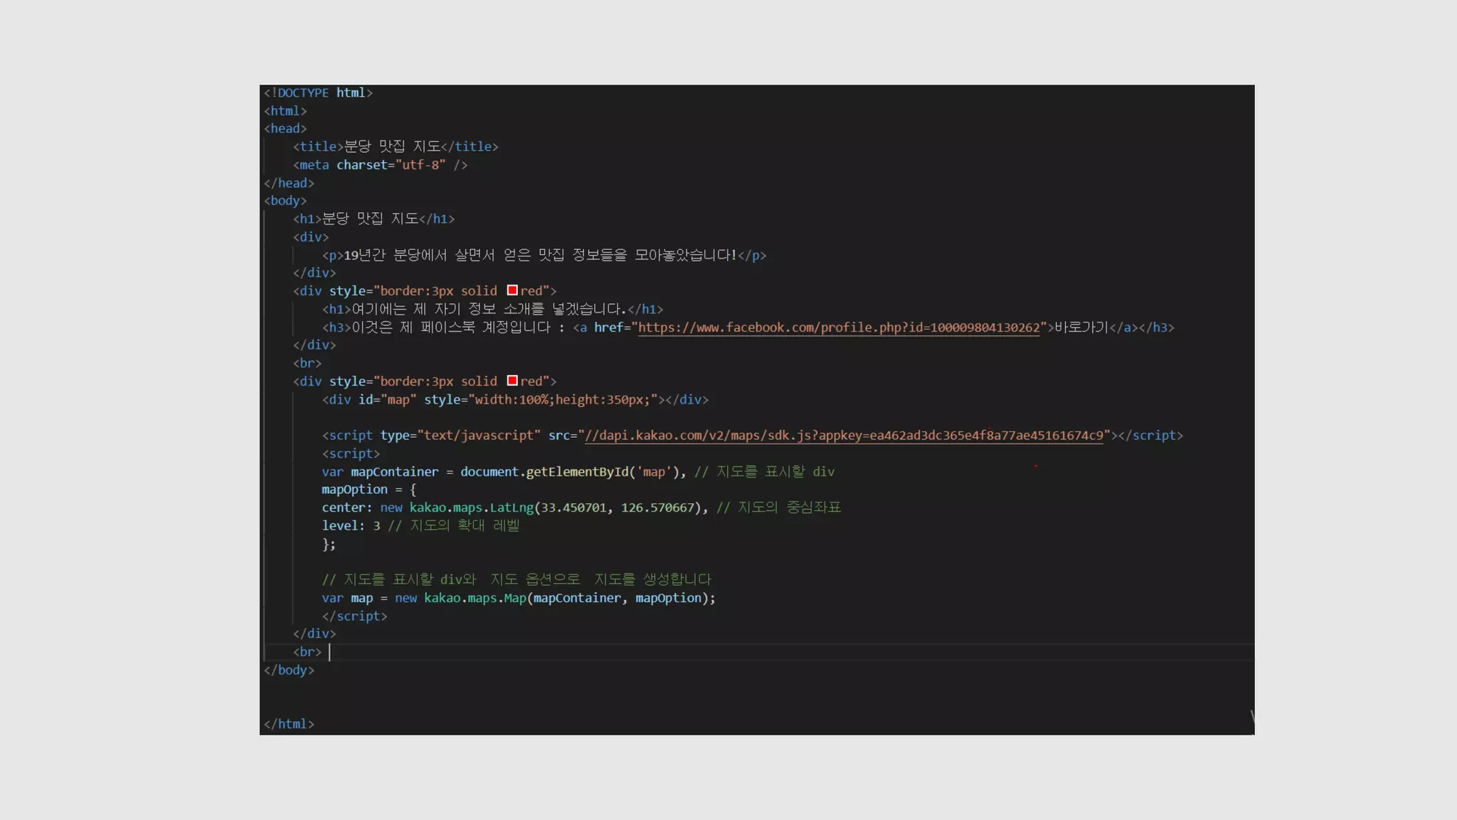
Task: Click the level: 3 property line
Action: [350, 526]
